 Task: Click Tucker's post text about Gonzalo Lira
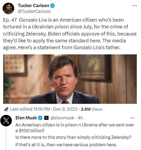70,34
